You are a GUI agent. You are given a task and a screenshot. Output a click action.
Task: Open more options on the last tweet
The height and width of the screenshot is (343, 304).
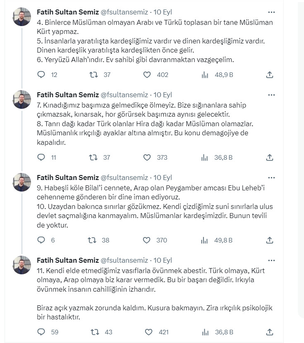(271, 261)
